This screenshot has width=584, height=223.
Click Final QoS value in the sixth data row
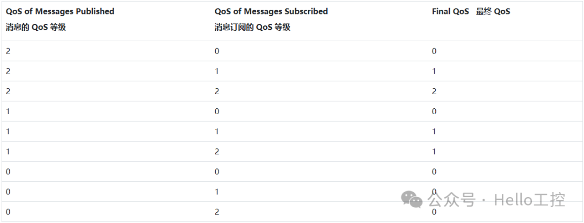point(434,152)
